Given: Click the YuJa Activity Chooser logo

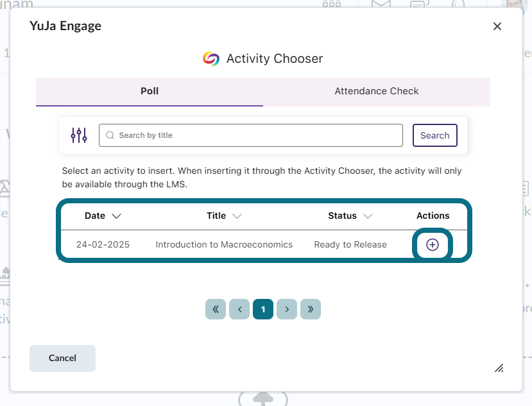Looking at the screenshot, I should pos(210,58).
